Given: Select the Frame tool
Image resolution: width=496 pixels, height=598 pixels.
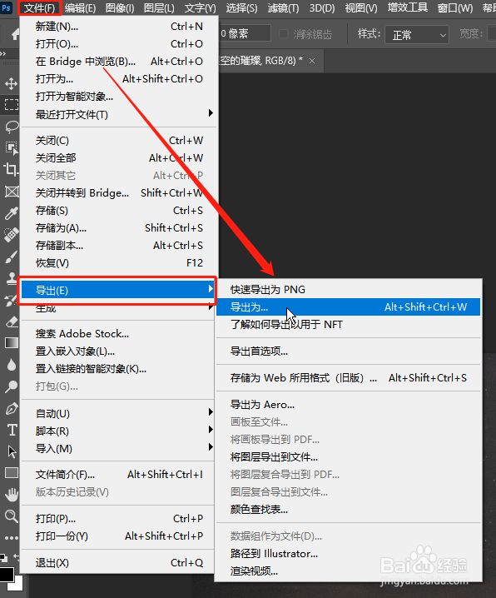Looking at the screenshot, I should point(12,192).
